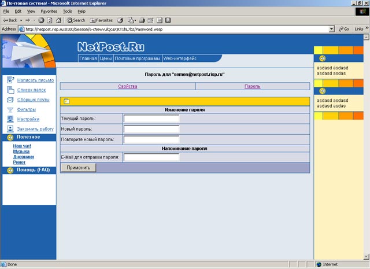
Task: Click the Применить button
Action: coord(79,168)
